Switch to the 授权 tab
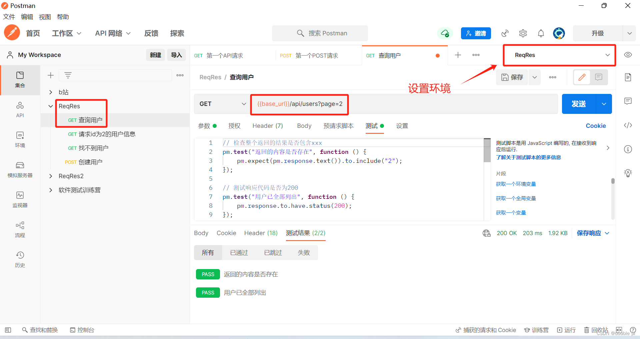The width and height of the screenshot is (640, 339). click(234, 126)
